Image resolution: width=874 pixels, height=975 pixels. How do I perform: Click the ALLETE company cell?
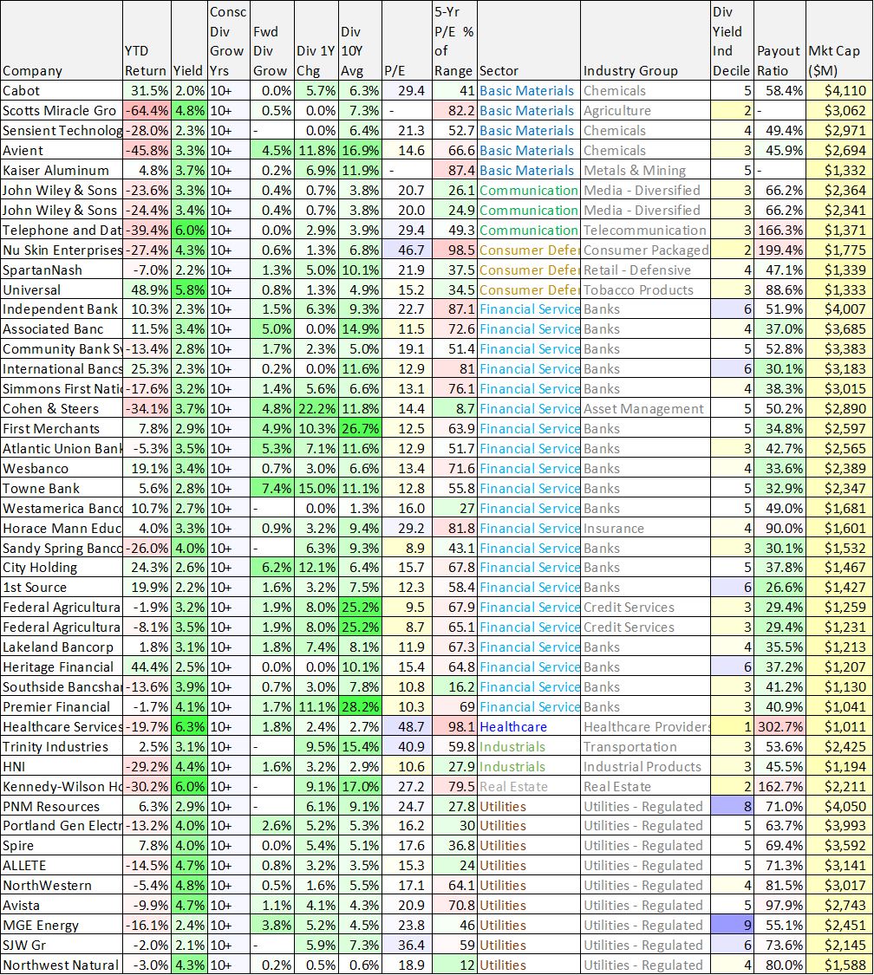click(x=62, y=865)
